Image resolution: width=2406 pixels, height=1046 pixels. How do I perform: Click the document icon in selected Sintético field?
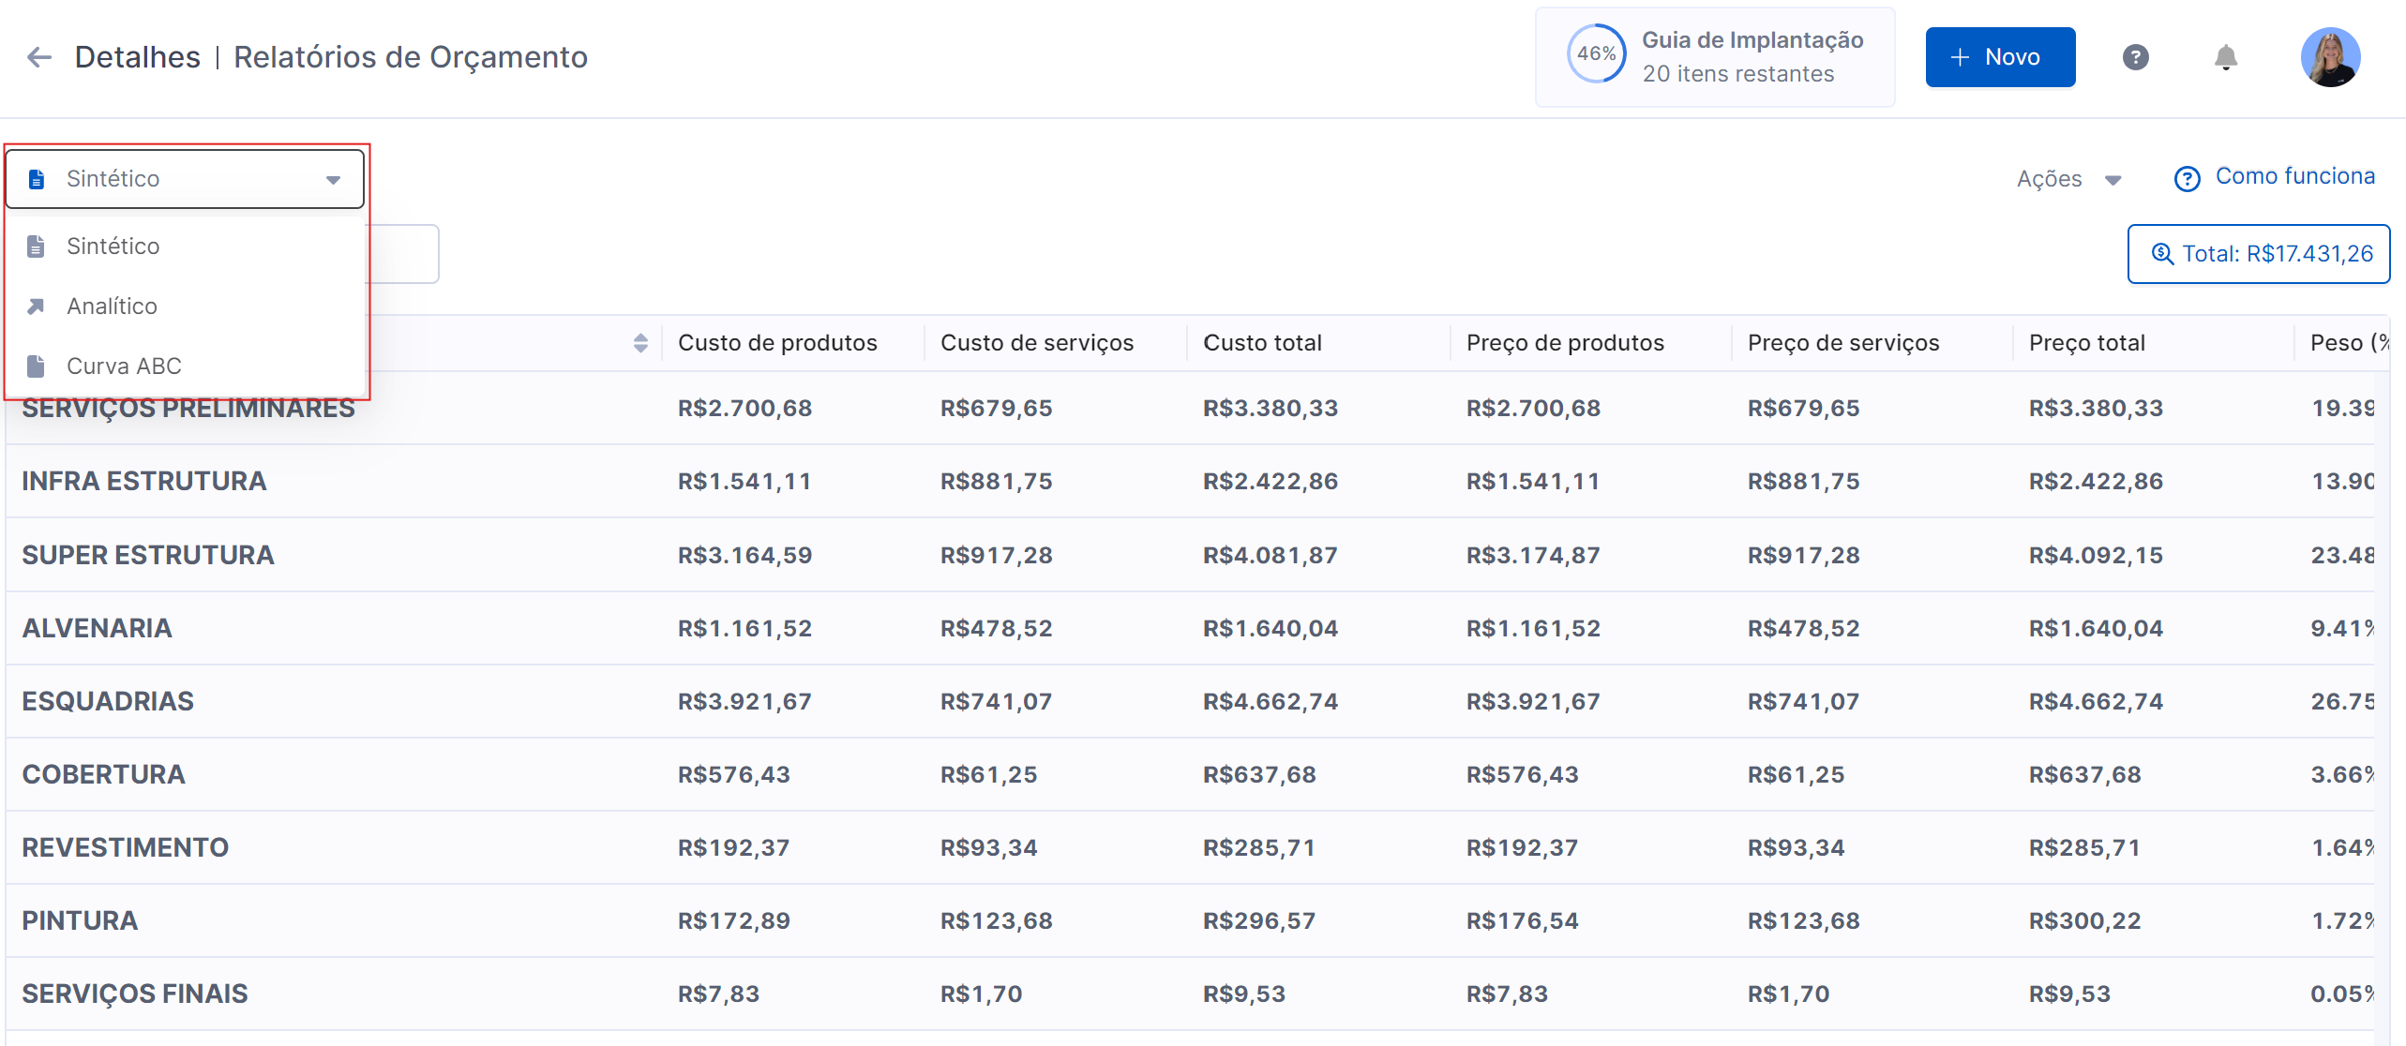37,179
